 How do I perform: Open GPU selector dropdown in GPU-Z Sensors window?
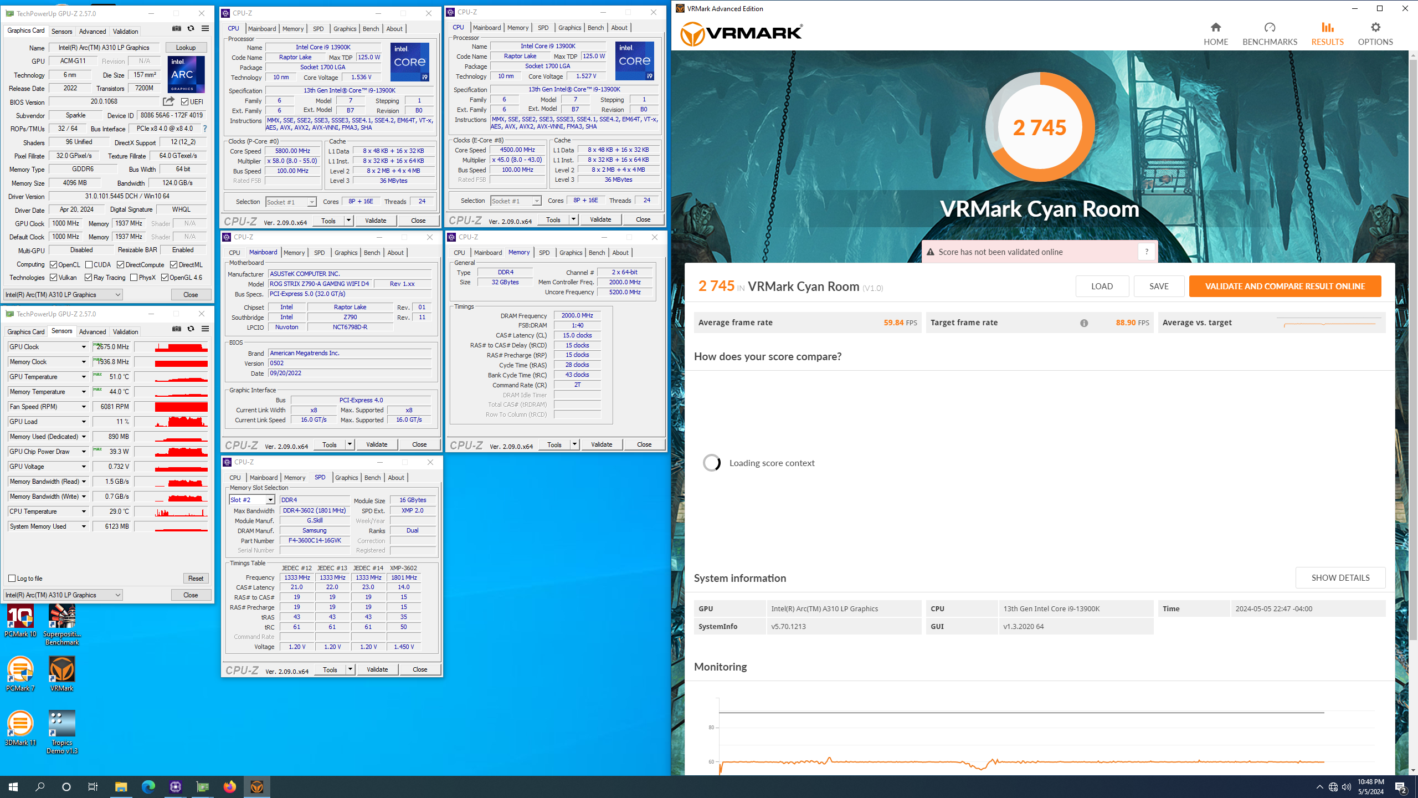tap(63, 595)
